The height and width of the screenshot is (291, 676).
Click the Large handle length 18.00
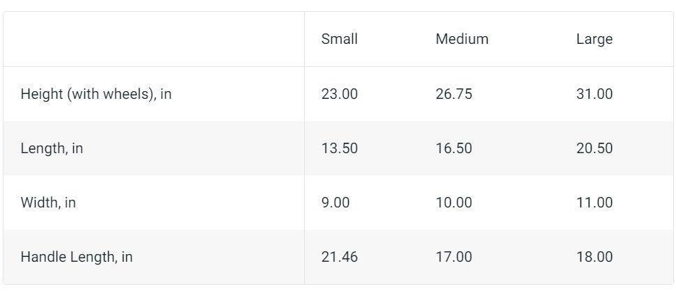[594, 258]
